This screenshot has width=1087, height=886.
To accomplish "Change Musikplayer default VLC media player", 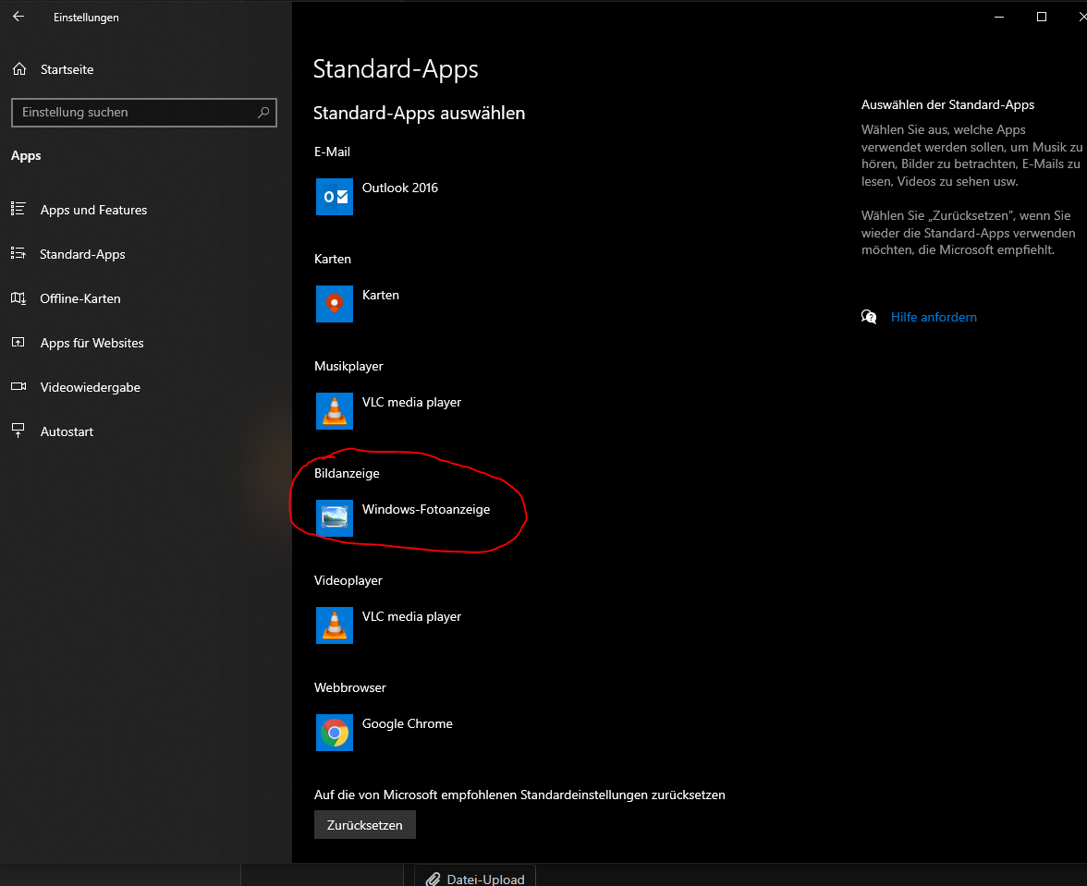I will [412, 403].
